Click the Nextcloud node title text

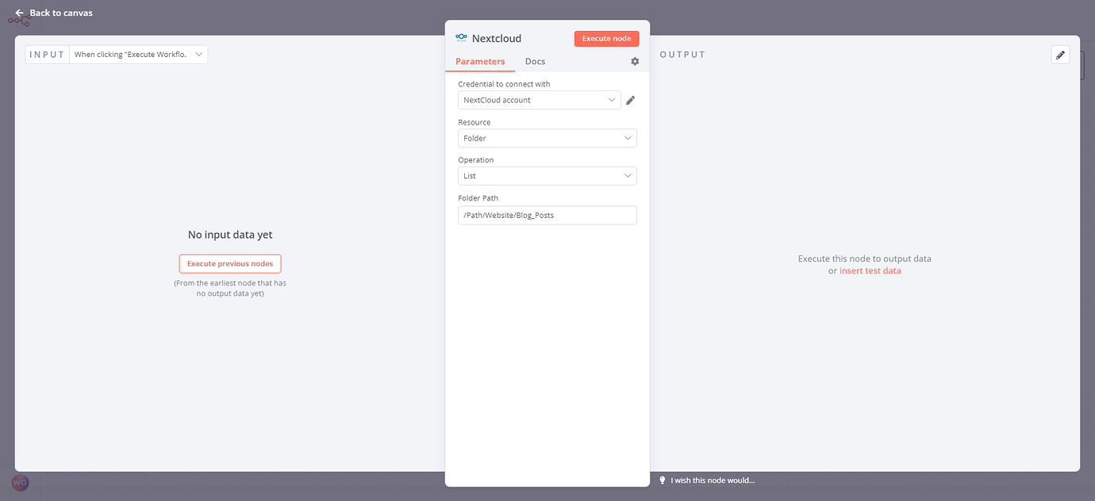click(497, 39)
